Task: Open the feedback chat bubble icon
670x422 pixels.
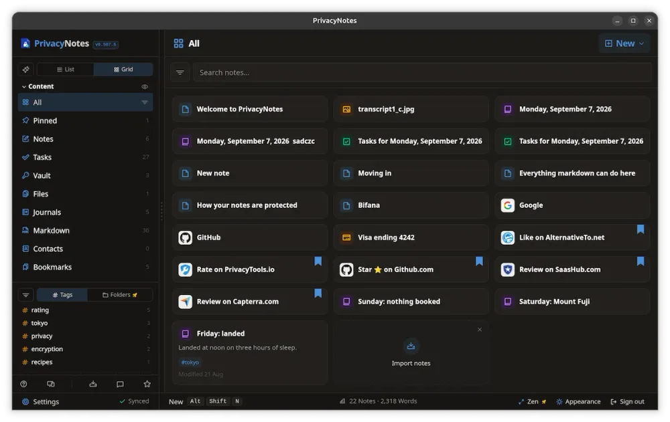Action: coord(120,384)
